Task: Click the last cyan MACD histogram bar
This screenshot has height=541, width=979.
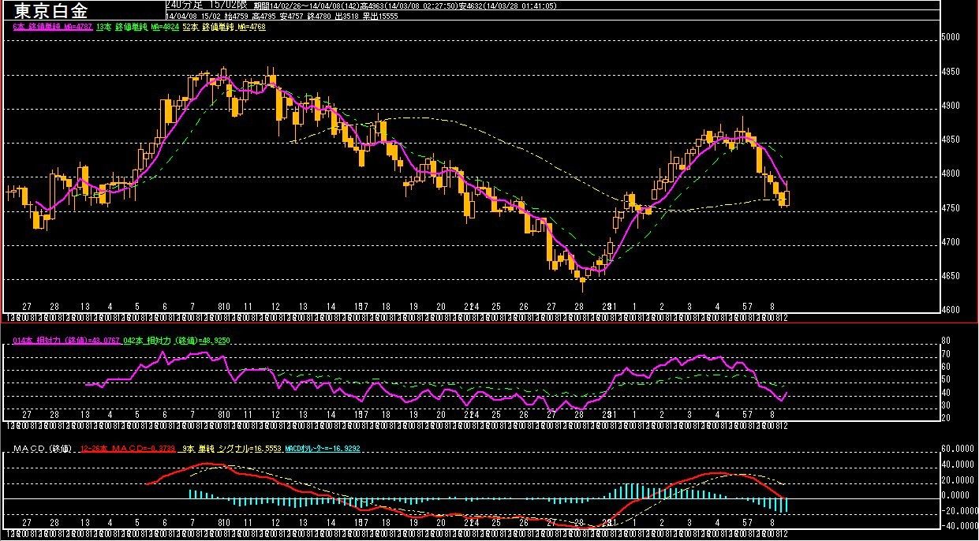Action: 786,505
